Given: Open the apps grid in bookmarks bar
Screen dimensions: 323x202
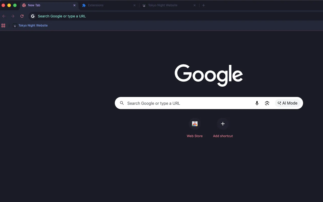Looking at the screenshot, I should [3, 26].
